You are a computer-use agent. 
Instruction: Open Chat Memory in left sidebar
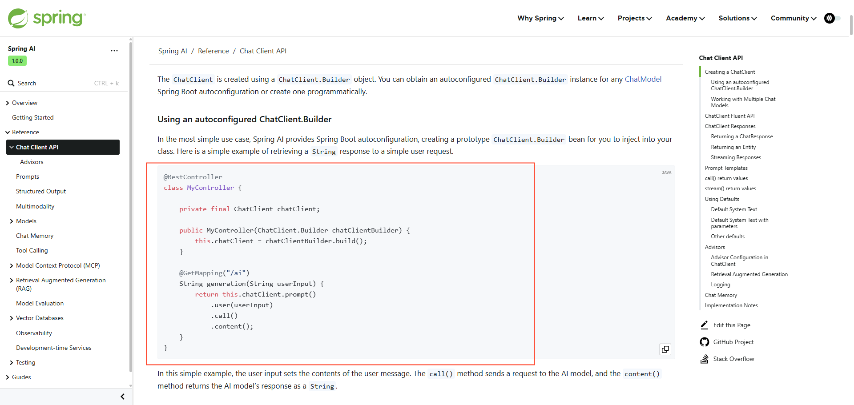[x=35, y=236]
